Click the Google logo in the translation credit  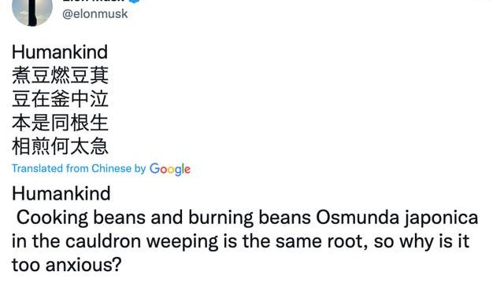pyautogui.click(x=170, y=169)
